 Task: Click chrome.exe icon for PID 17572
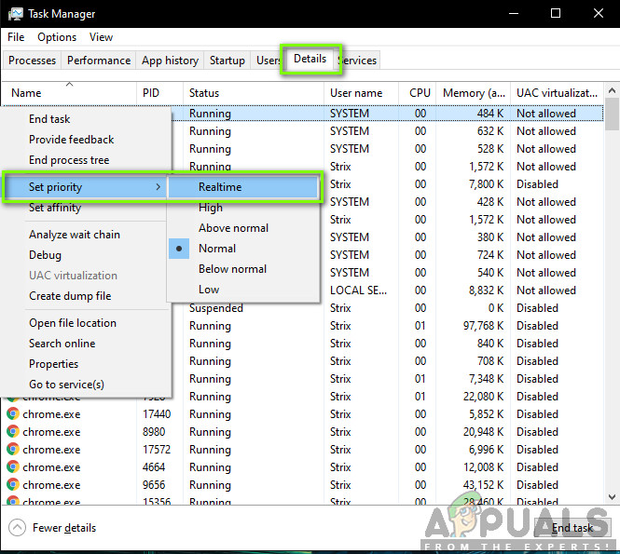click(x=13, y=450)
